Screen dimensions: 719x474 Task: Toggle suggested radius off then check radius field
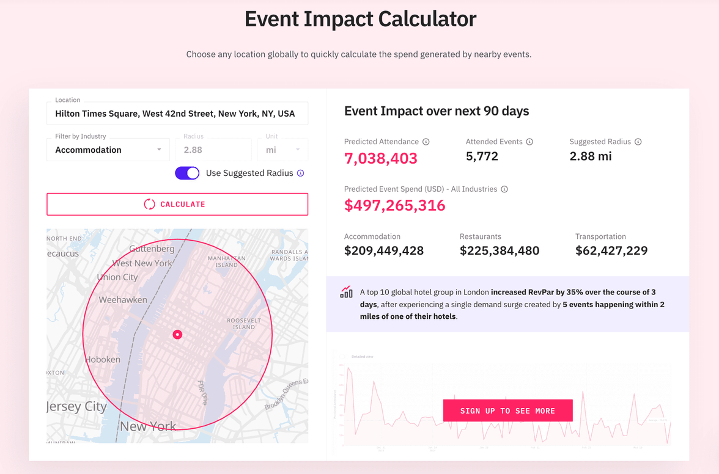187,173
